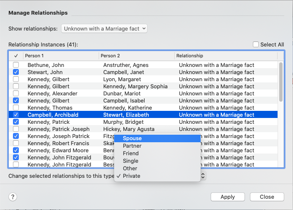Viewport: 293px width, 210px height.
Task: Click the Relationship column header
Action: 226,56
